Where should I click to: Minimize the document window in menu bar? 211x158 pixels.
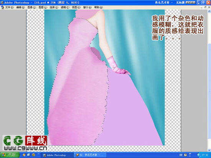[201, 8]
